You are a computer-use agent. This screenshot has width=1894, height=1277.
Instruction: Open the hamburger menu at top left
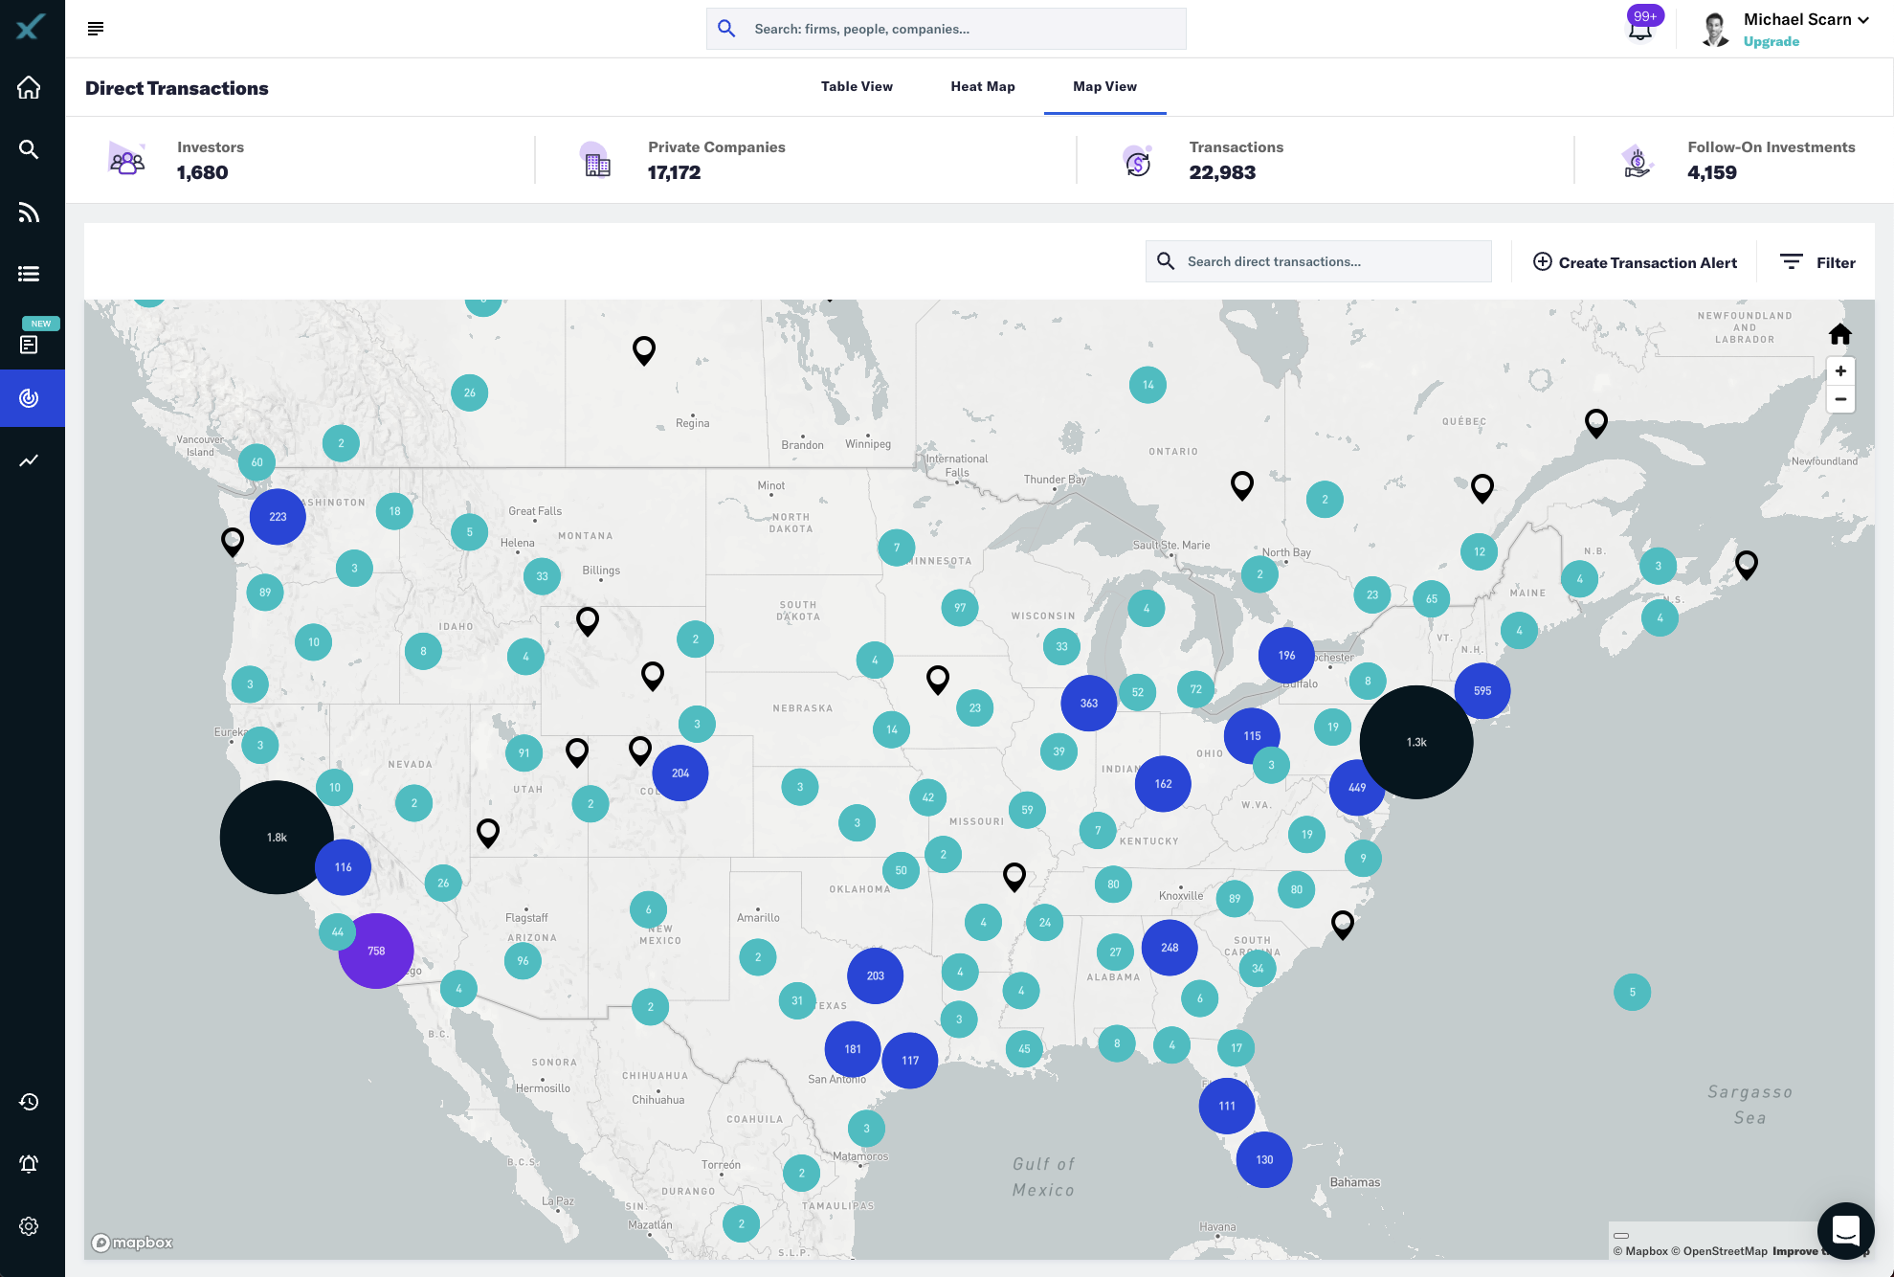click(x=96, y=28)
